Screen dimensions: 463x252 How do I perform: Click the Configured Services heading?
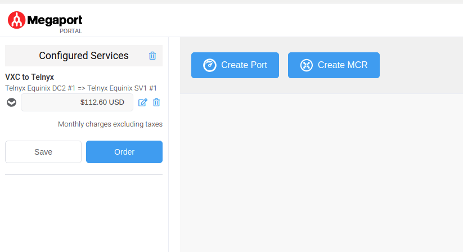tap(84, 56)
